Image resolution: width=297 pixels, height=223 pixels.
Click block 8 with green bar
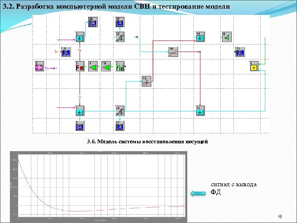[227, 37]
